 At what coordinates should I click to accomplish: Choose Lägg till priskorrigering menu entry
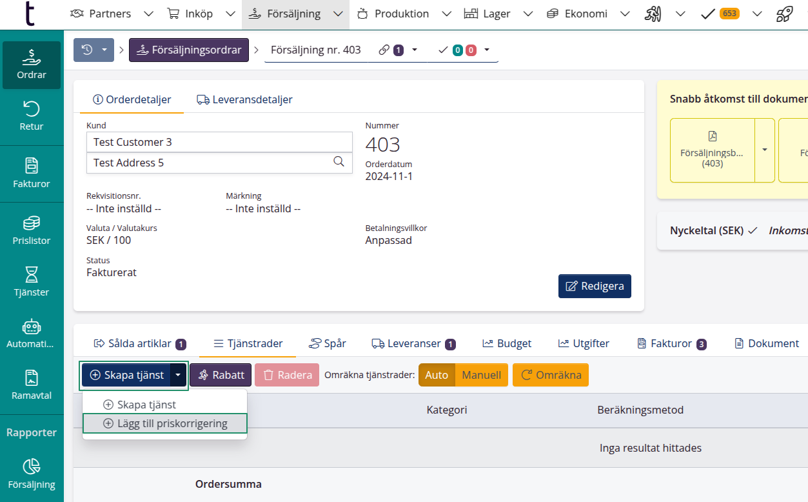click(165, 423)
